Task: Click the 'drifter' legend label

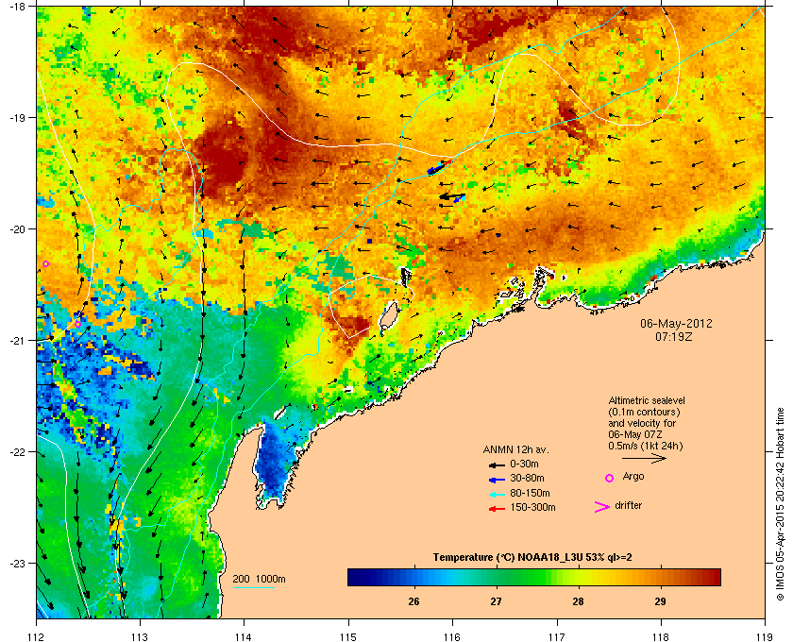Action: tap(628, 505)
